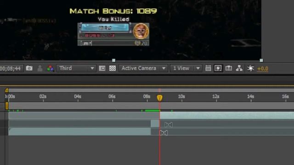Toggle pixel aspect ratio correction icon

point(208,68)
